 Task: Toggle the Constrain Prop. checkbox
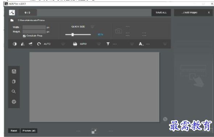click(x=24, y=36)
